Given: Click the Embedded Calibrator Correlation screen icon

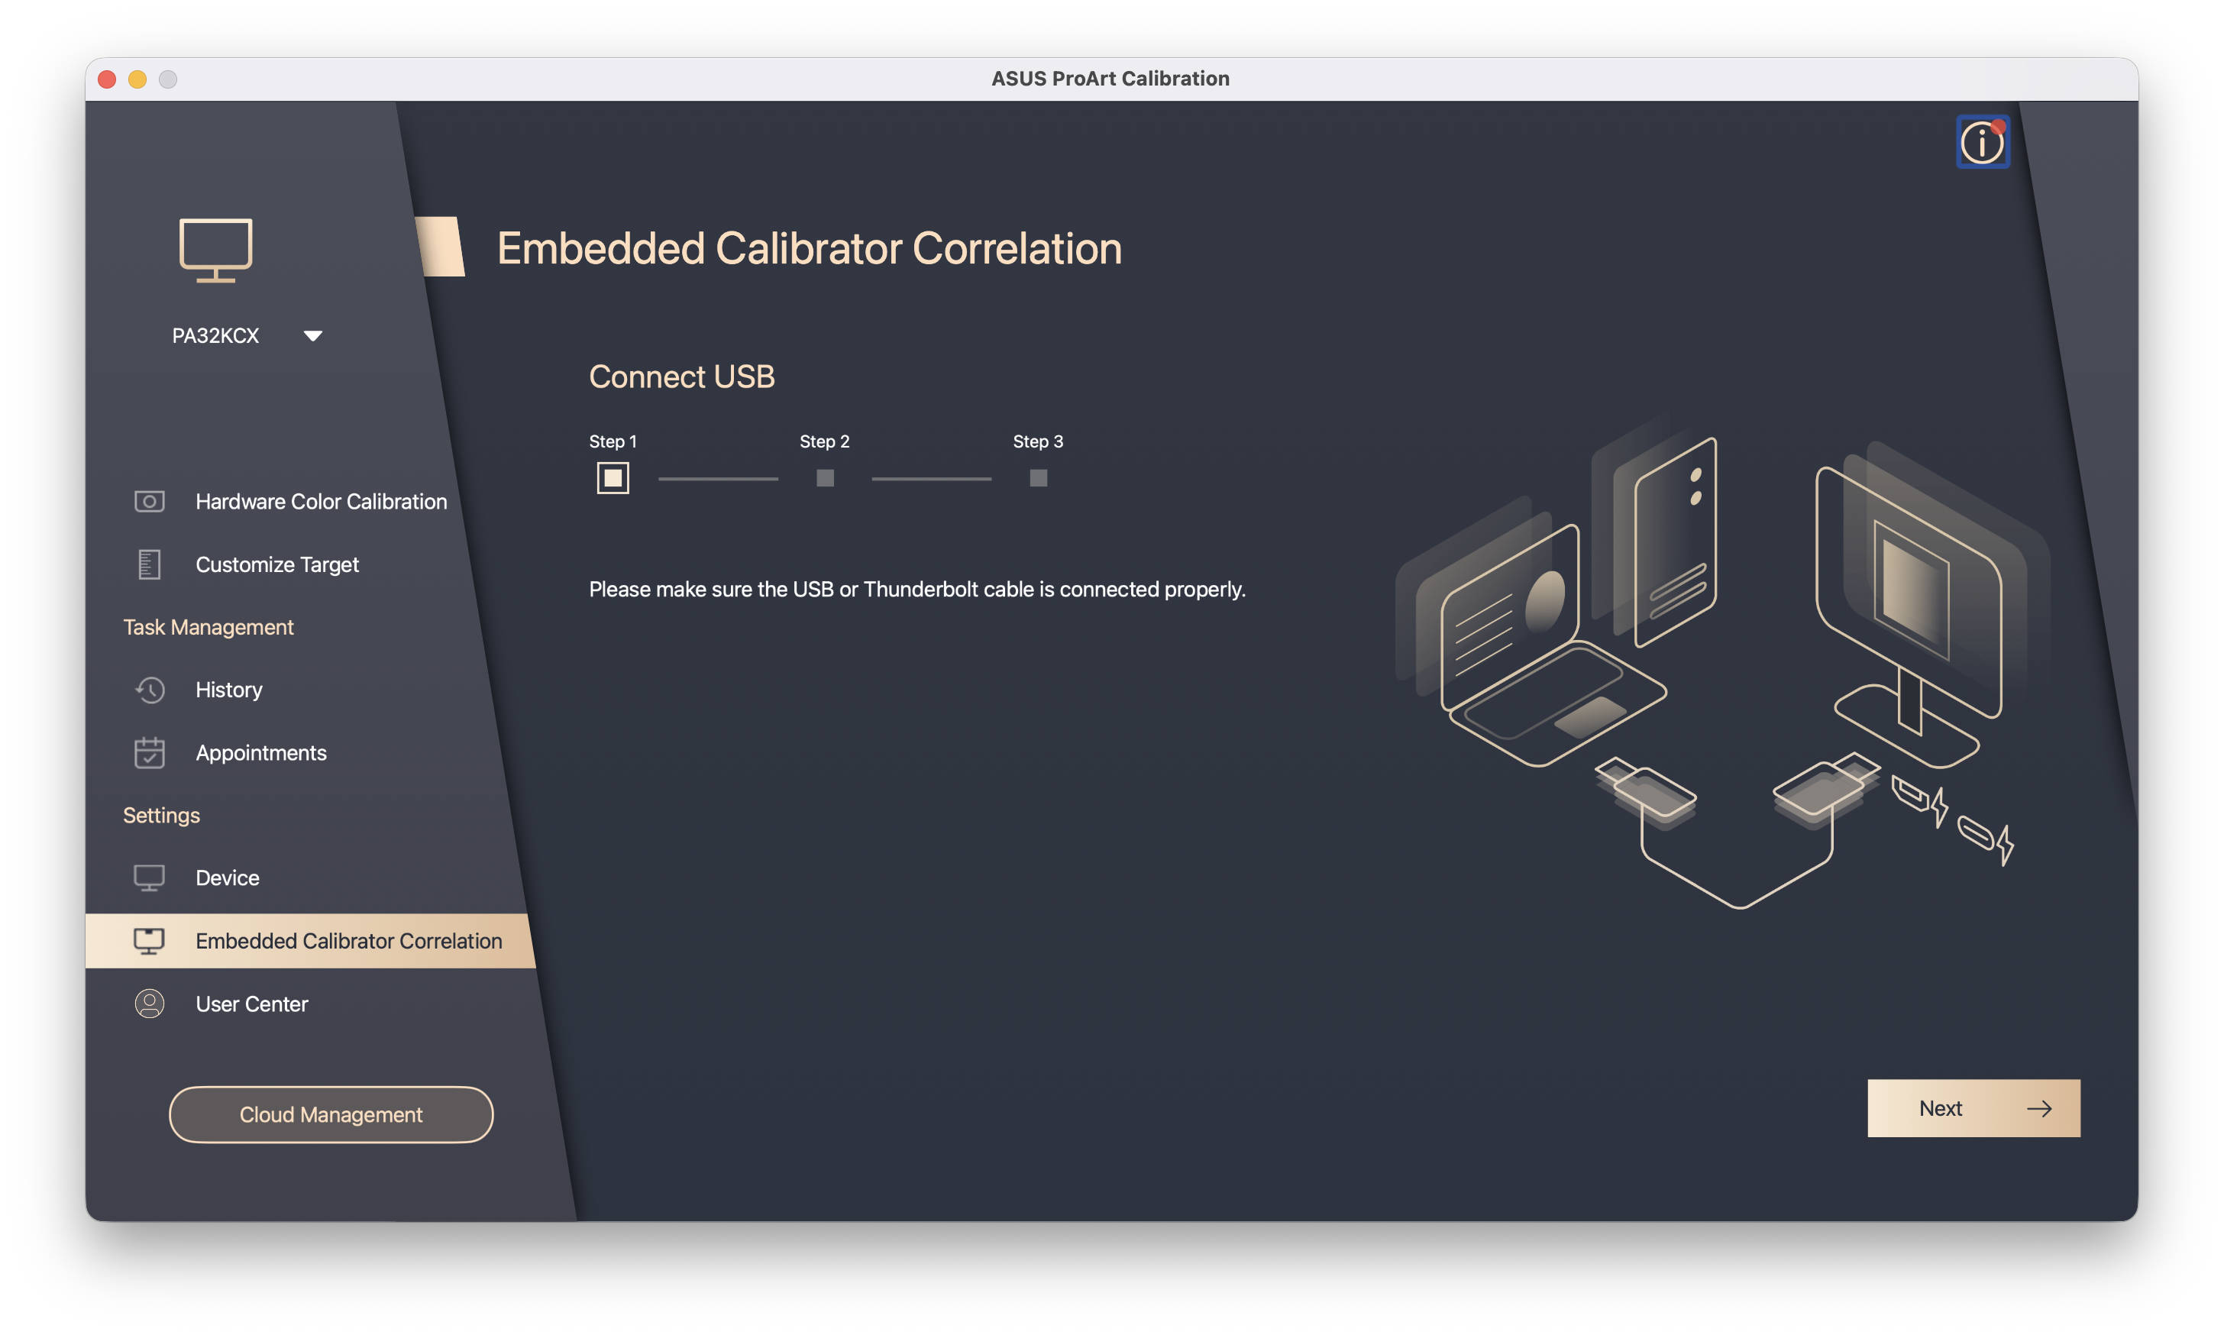Looking at the screenshot, I should pos(149,940).
